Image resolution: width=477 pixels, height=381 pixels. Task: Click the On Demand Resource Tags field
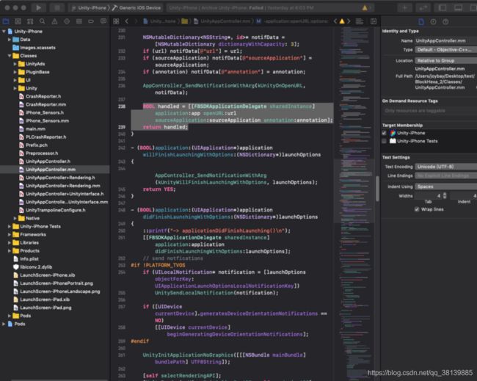(429, 111)
